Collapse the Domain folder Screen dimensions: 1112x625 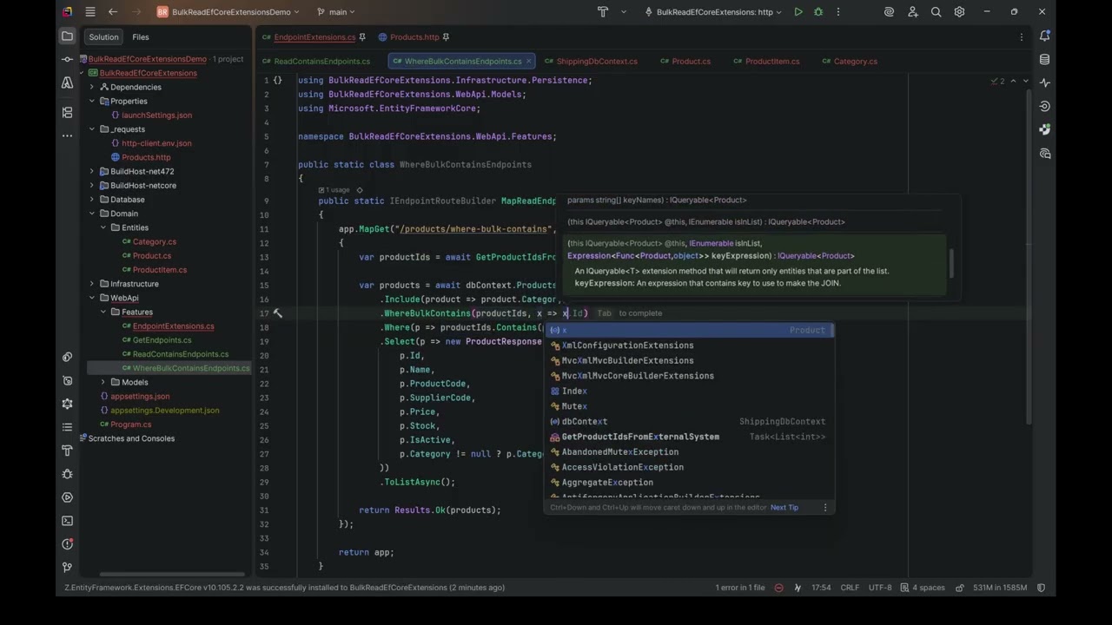(92, 214)
